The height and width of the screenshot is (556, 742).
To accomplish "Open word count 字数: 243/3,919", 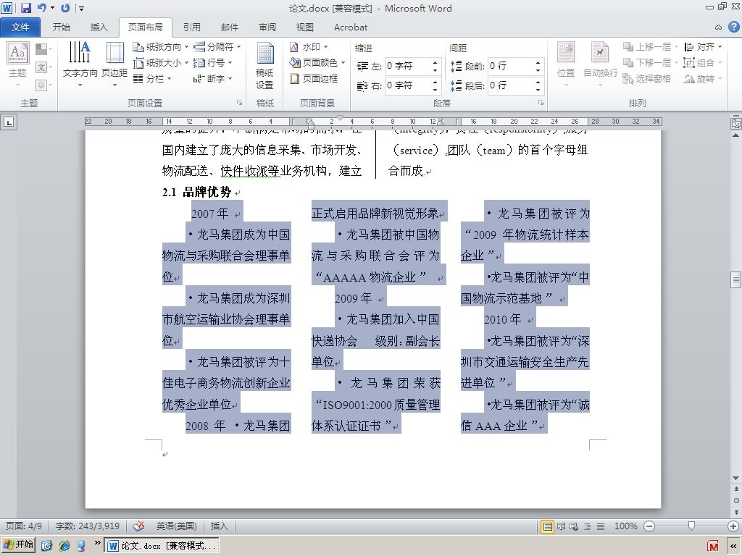I will click(88, 526).
